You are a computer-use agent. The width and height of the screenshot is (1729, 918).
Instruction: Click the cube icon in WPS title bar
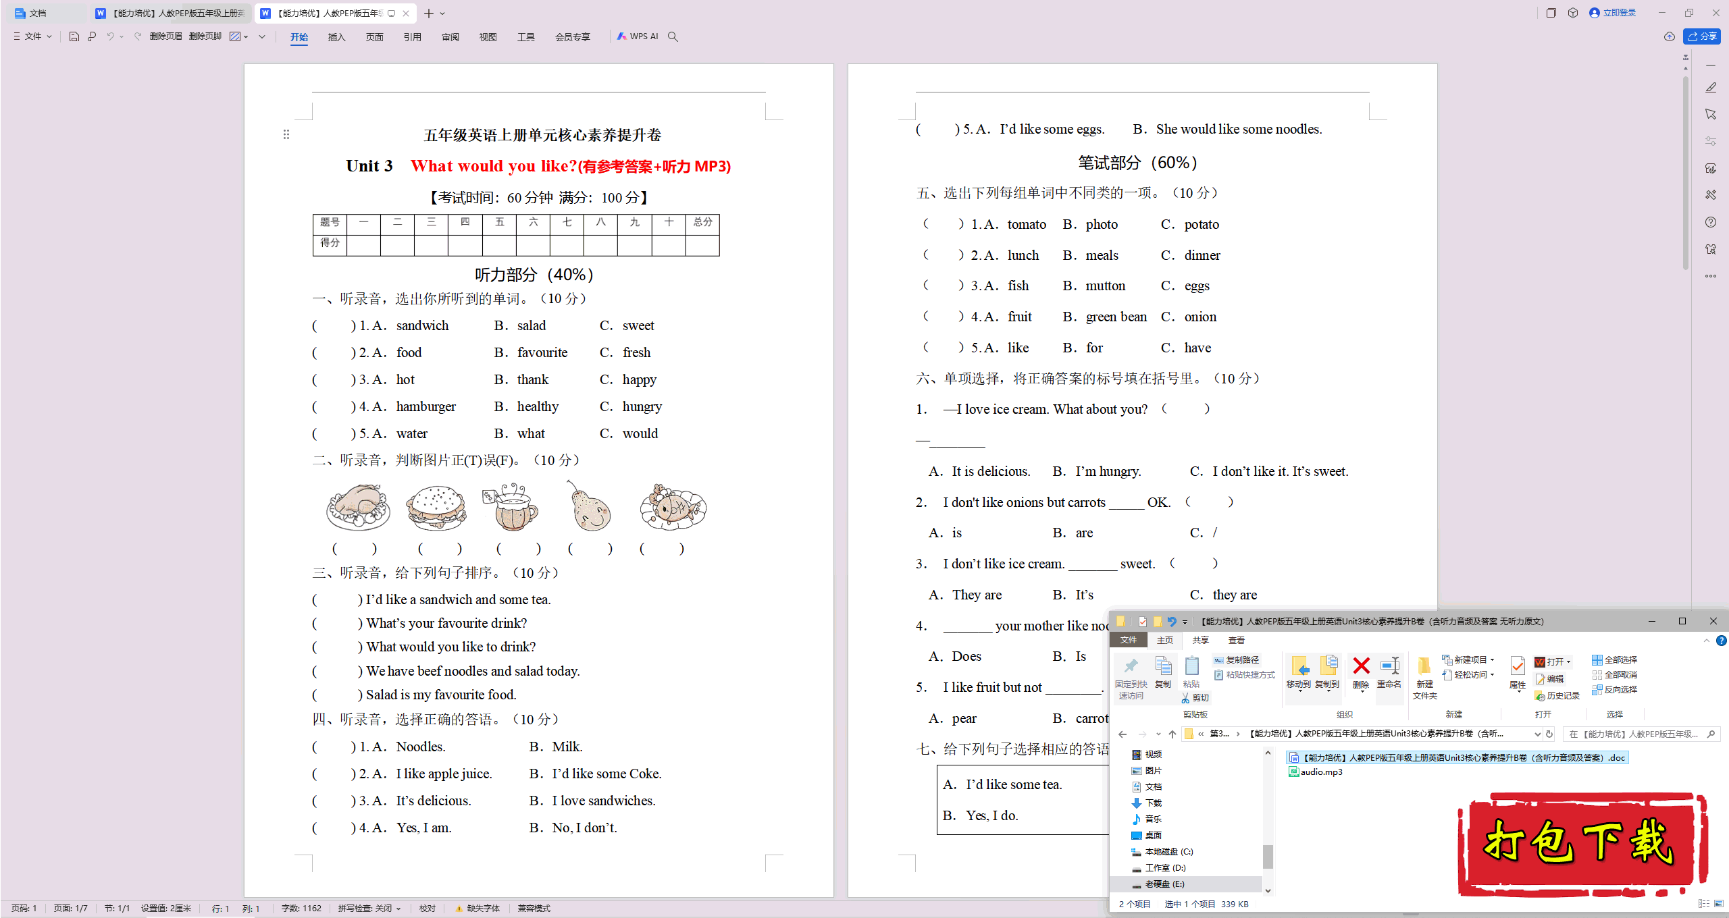point(1573,13)
